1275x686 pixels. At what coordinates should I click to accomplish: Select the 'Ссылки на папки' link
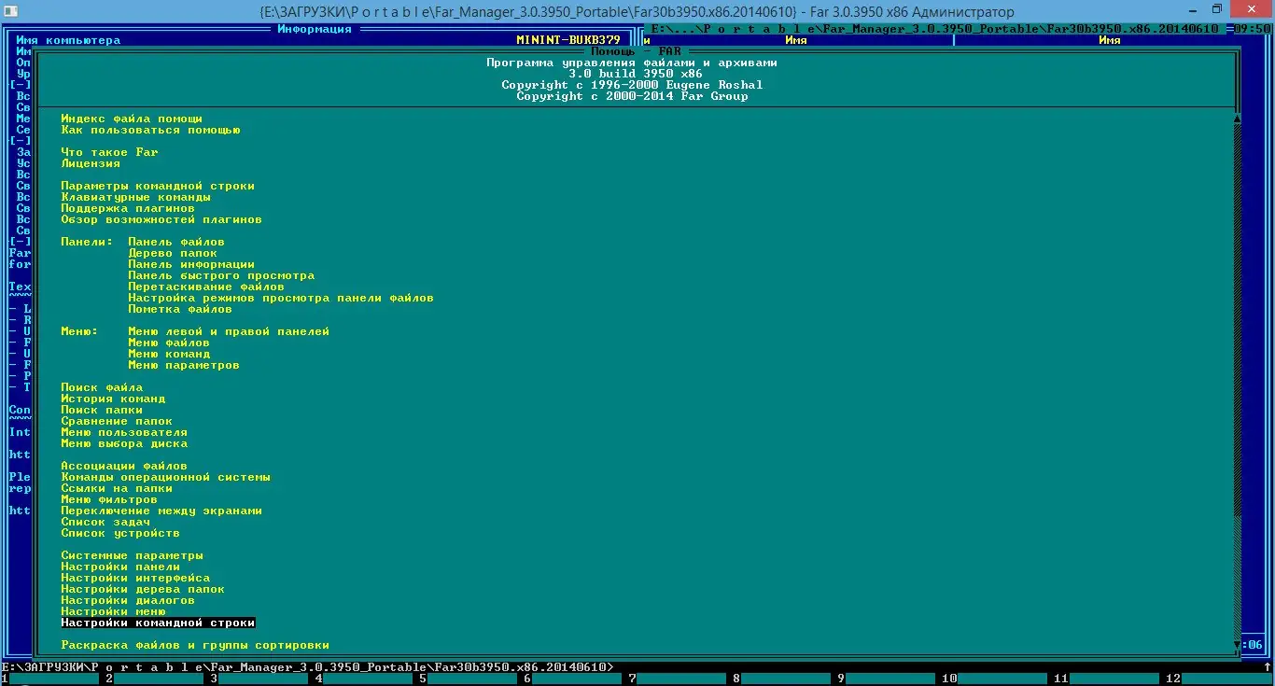pos(117,488)
